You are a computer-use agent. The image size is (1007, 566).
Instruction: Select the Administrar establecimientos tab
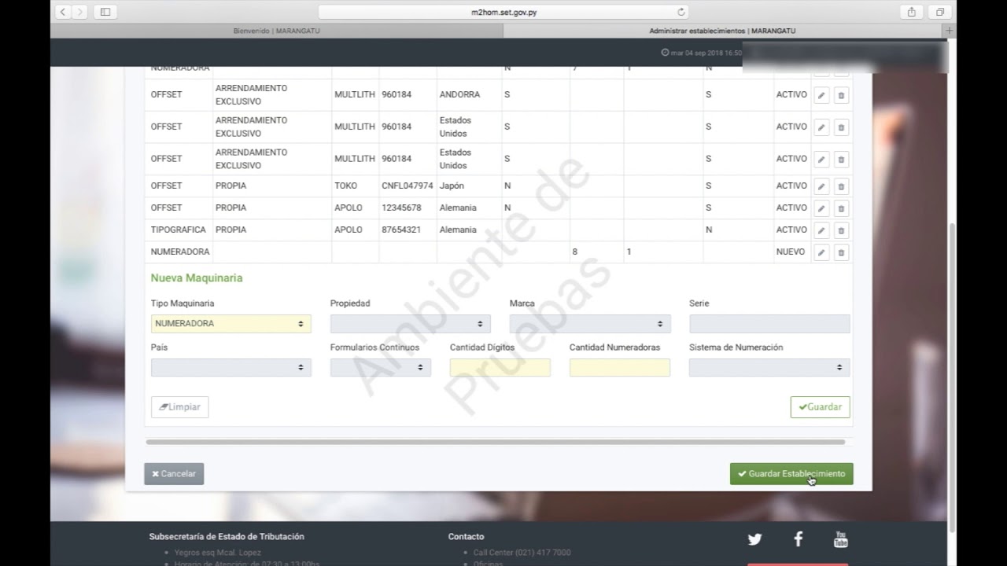[x=722, y=31]
